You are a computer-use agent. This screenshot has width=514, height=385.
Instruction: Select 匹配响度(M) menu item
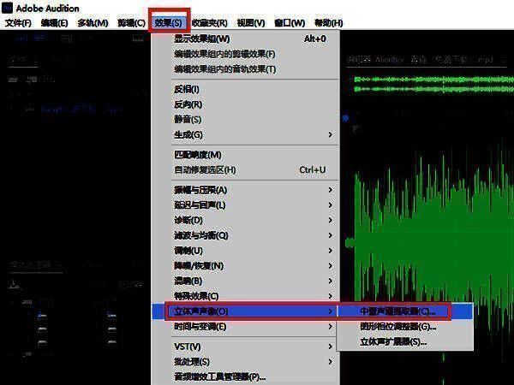[198, 155]
